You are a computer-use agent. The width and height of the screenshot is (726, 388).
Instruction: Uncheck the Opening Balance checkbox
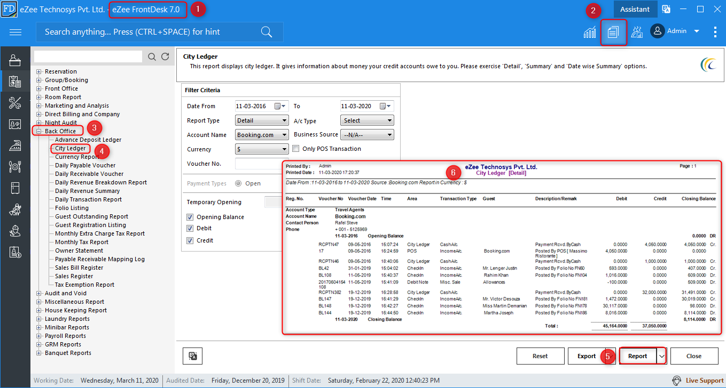[x=190, y=217]
